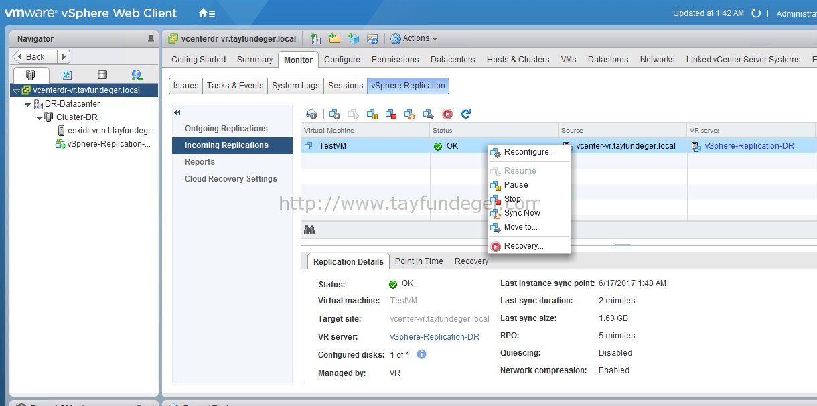
Task: Open the Home menu icon in header
Action: 207,13
